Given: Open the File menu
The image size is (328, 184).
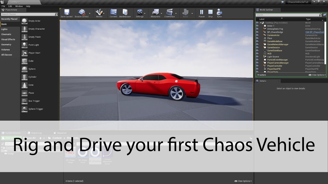Looking at the screenshot, I should (x=3, y=6).
